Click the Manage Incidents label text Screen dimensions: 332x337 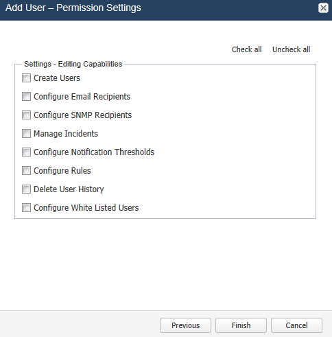point(66,134)
